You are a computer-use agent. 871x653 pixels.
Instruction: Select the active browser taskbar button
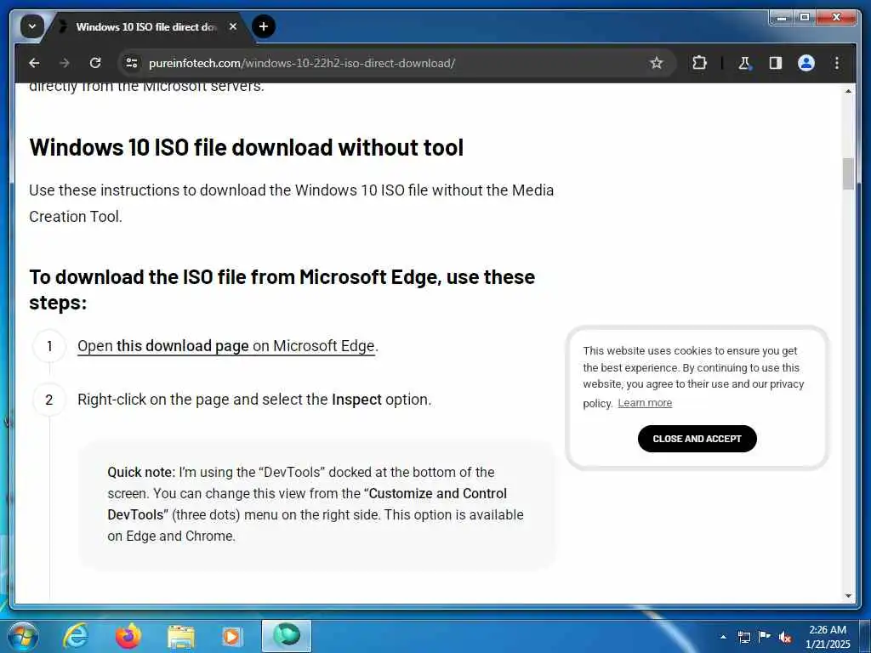tap(287, 636)
